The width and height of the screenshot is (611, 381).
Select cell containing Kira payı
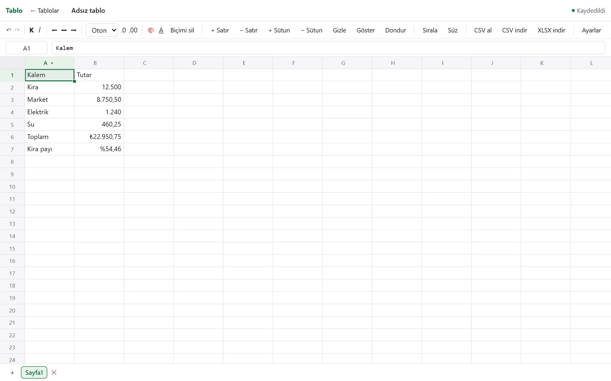click(50, 149)
